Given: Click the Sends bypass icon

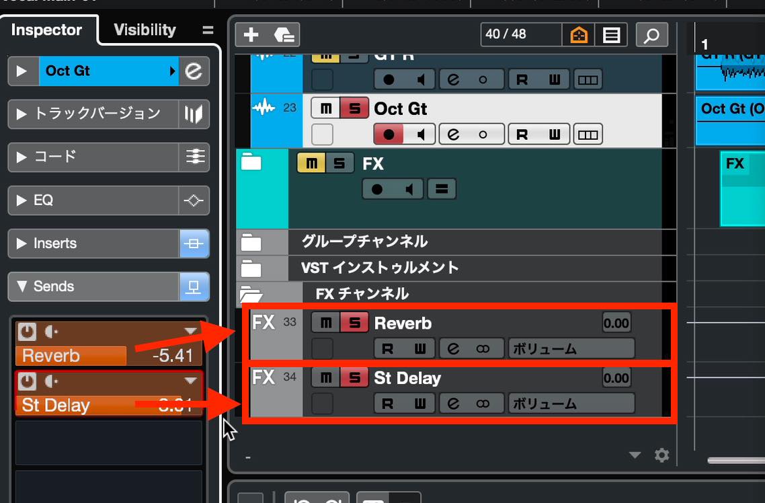Looking at the screenshot, I should click(194, 286).
